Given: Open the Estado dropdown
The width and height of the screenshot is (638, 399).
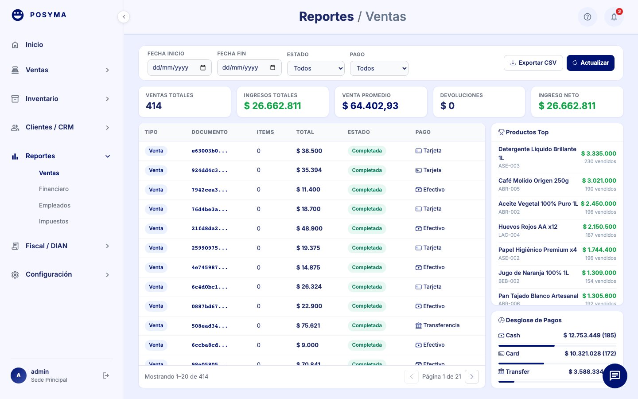Looking at the screenshot, I should [x=316, y=68].
